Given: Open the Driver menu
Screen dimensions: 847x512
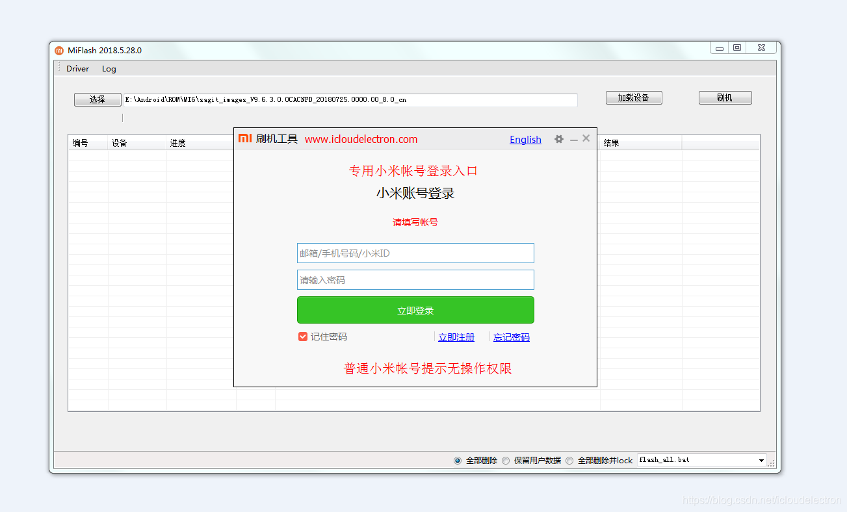Looking at the screenshot, I should coord(78,68).
